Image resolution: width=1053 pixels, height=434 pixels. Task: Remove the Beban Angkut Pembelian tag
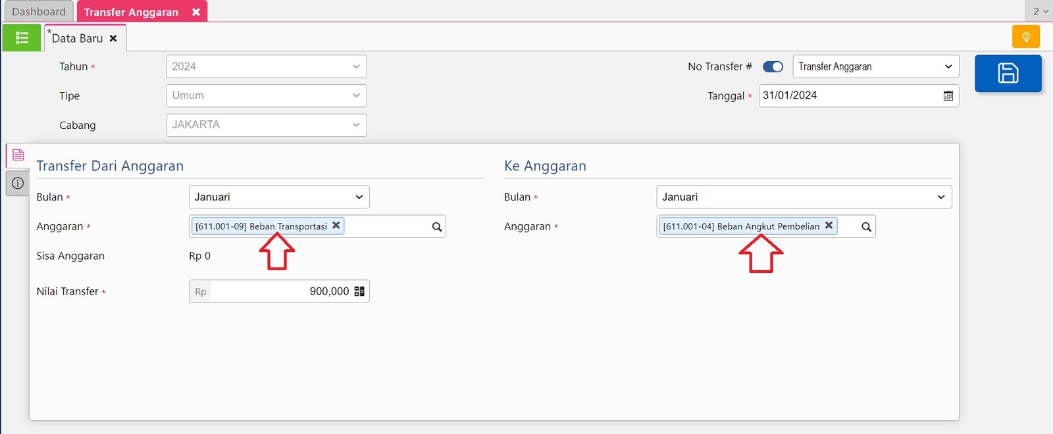829,226
